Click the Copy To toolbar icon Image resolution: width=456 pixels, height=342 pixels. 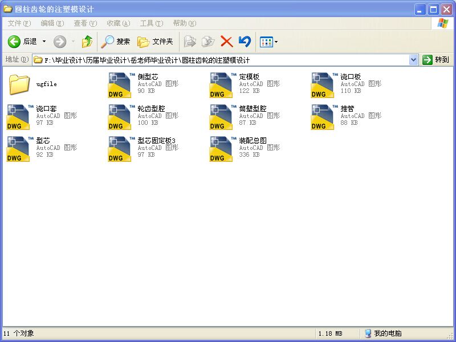point(208,42)
